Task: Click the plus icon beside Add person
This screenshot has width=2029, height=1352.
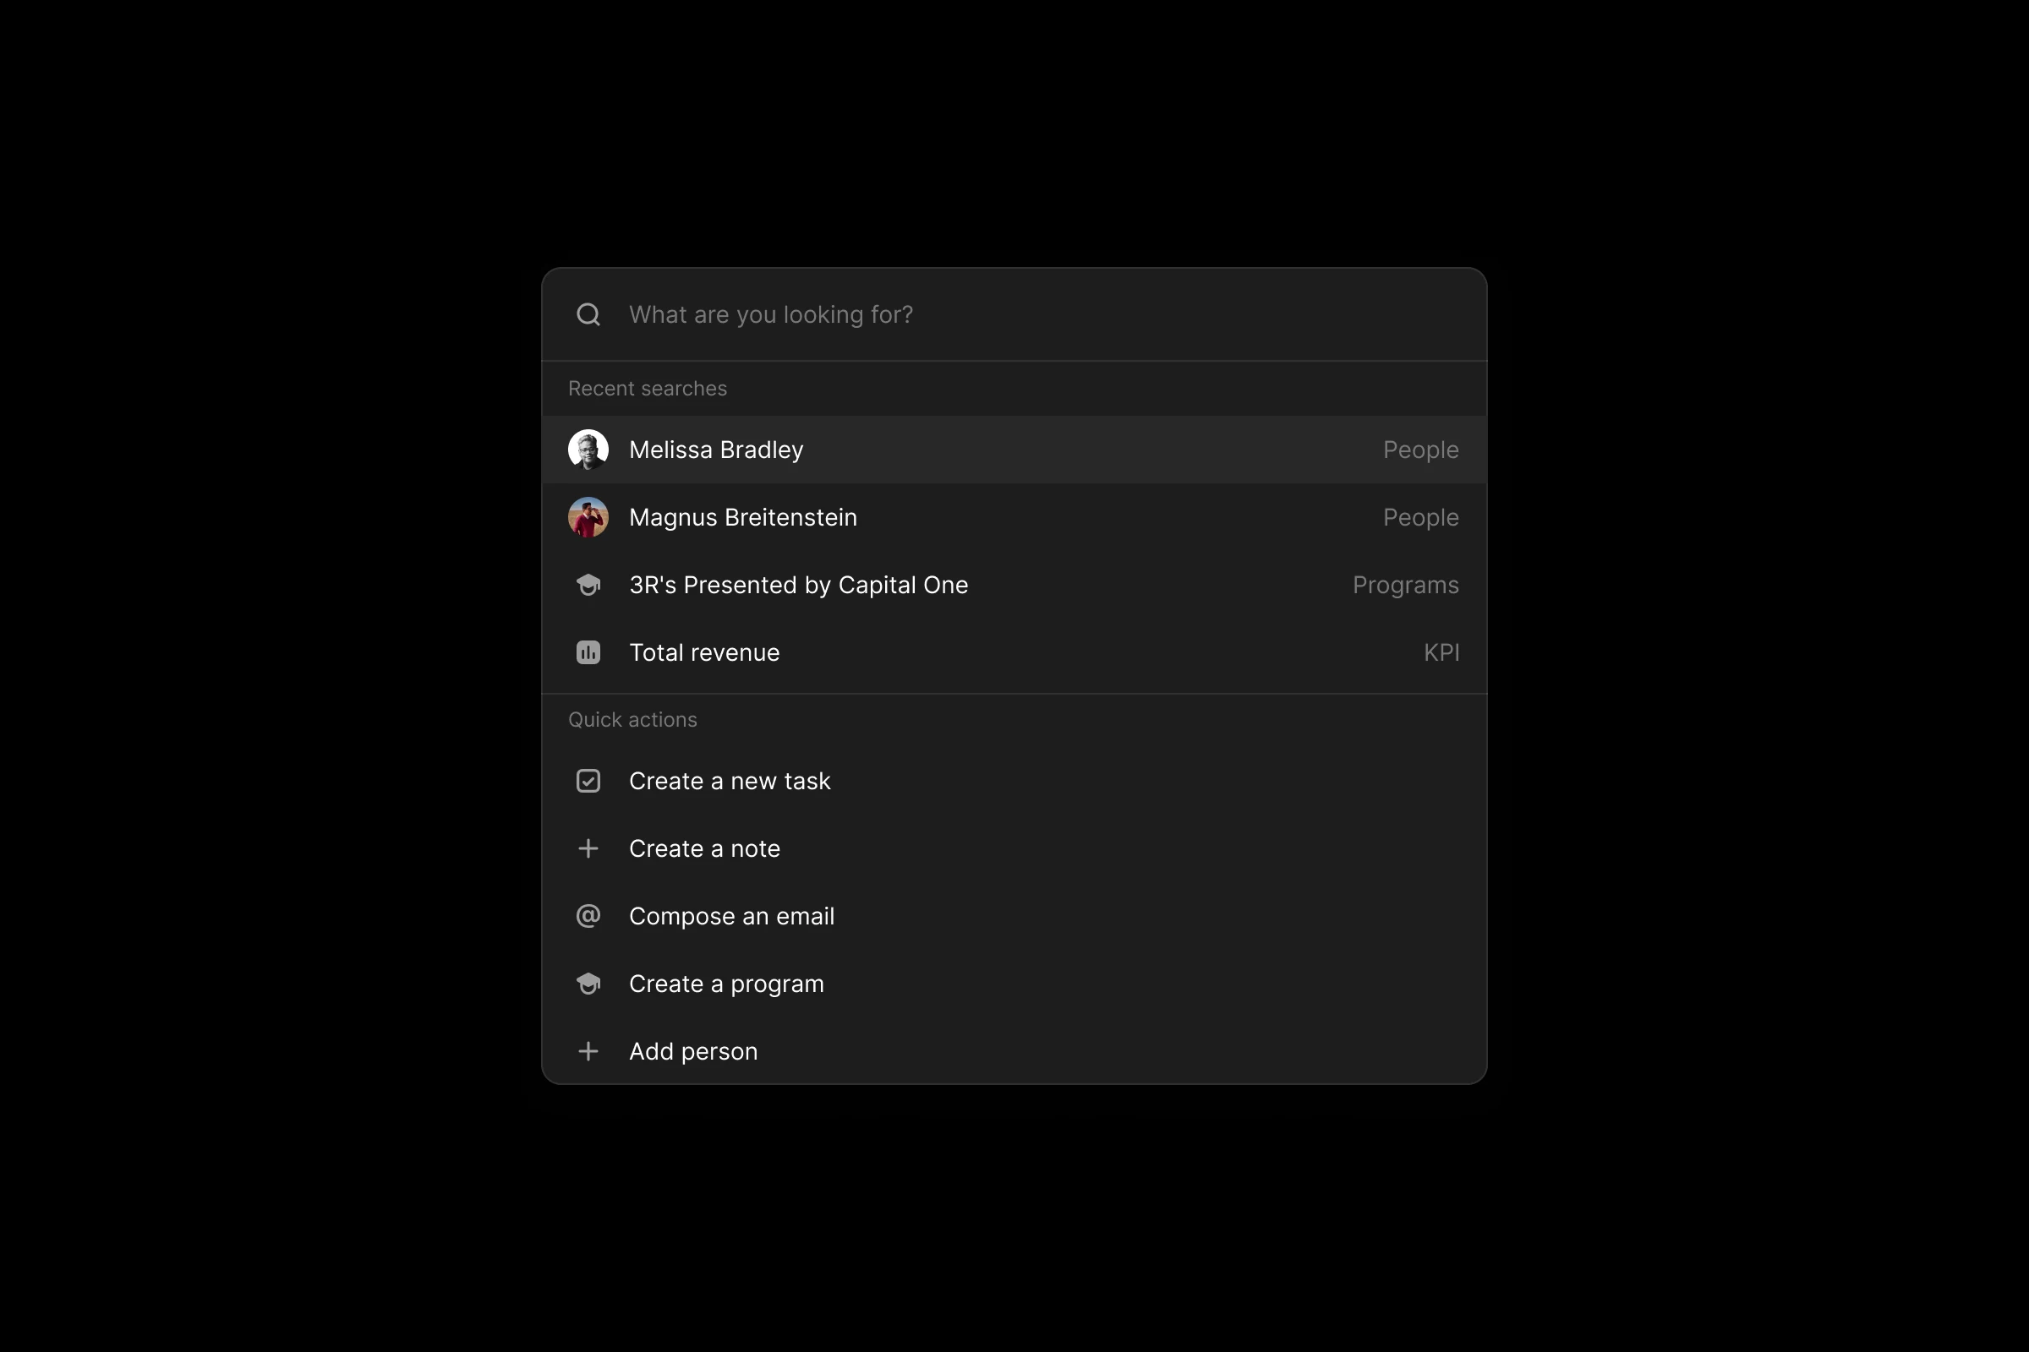Action: [x=588, y=1051]
